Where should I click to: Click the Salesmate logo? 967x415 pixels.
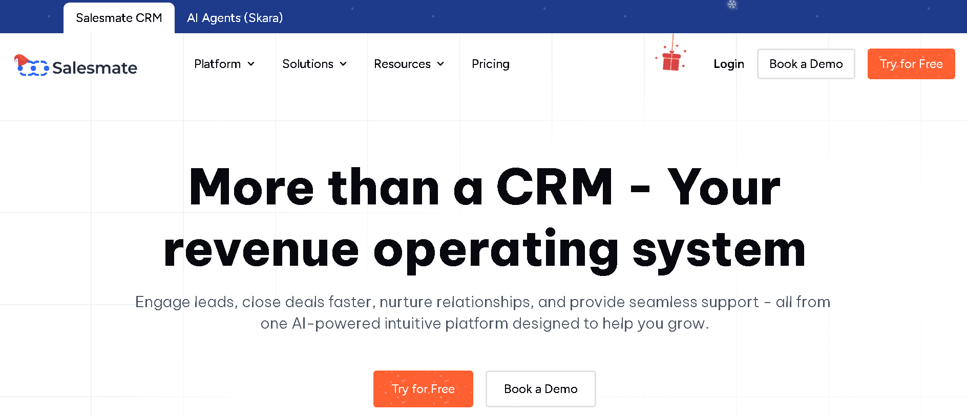(x=76, y=66)
